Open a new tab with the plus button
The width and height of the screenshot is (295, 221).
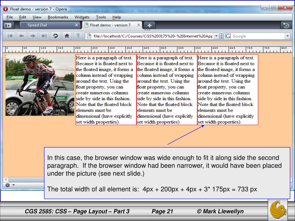pos(150,25)
